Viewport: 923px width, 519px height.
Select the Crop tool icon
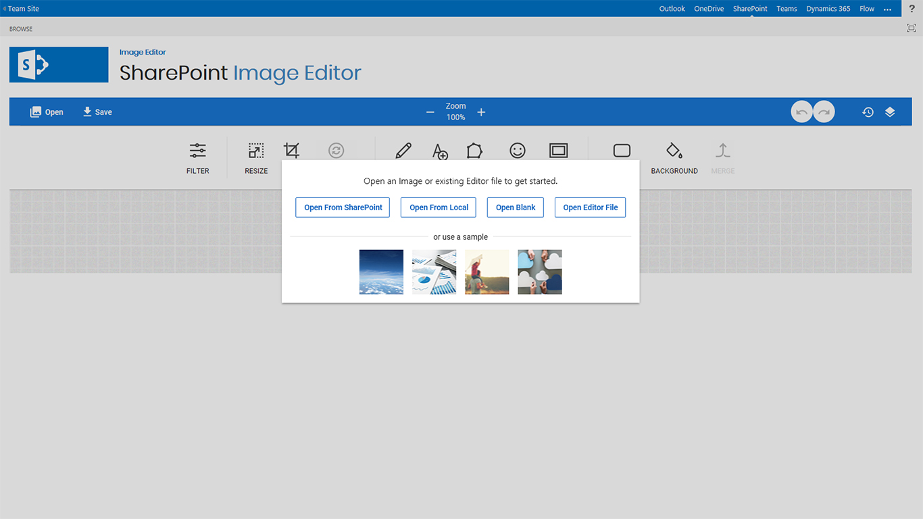pyautogui.click(x=292, y=150)
